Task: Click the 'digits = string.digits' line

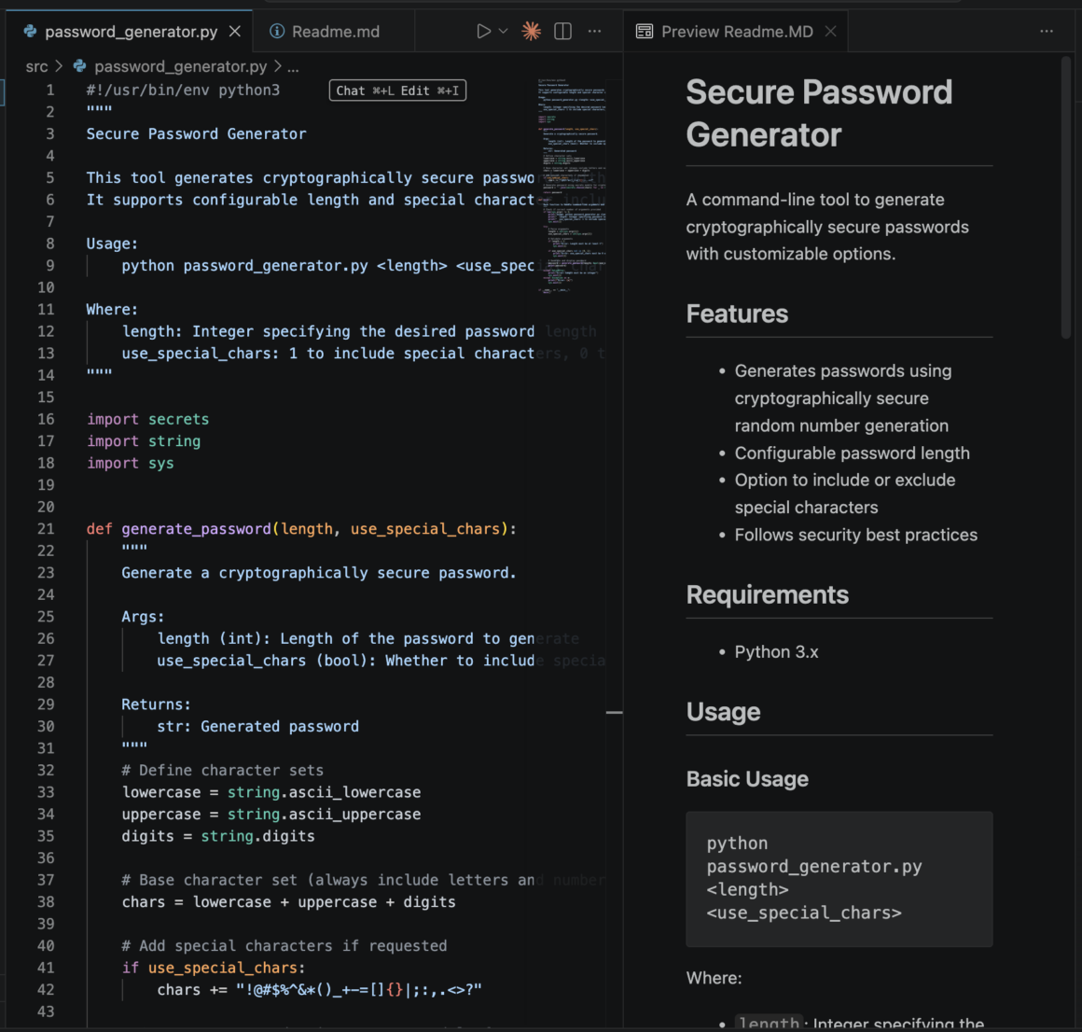Action: tap(218, 837)
